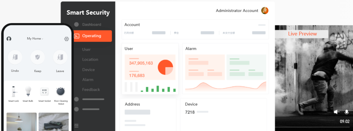The height and width of the screenshot is (131, 353).
Task: Open Dashboard in the sidebar
Action: [x=91, y=25]
